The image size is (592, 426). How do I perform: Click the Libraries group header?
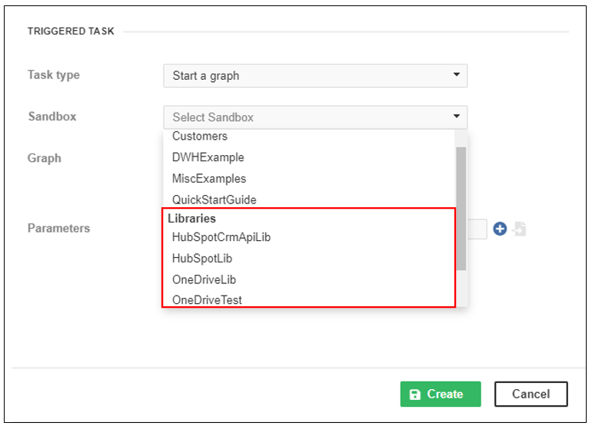[x=192, y=219]
